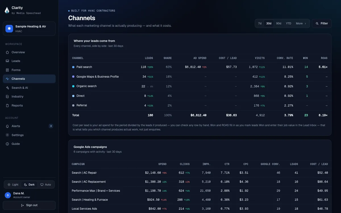Click the Forms document icon
The height and width of the screenshot is (213, 341).
pos(7,70)
